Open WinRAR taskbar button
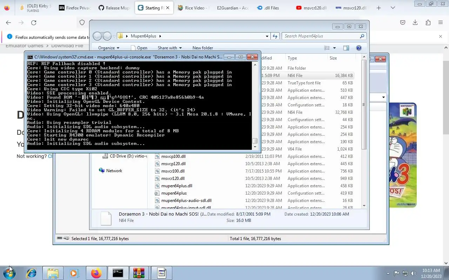The width and height of the screenshot is (449, 280). click(x=139, y=273)
